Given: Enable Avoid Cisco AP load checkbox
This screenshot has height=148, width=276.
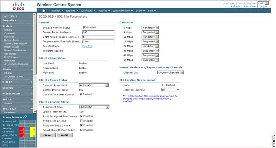Looking at the screenshot, I should pyautogui.click(x=81, y=121).
